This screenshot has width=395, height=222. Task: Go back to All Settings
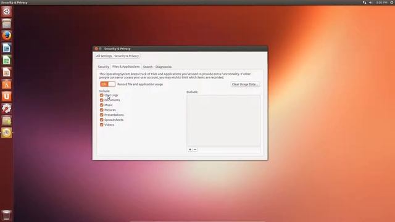104,56
